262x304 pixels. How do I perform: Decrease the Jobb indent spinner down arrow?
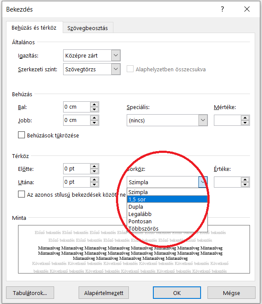(x=94, y=123)
